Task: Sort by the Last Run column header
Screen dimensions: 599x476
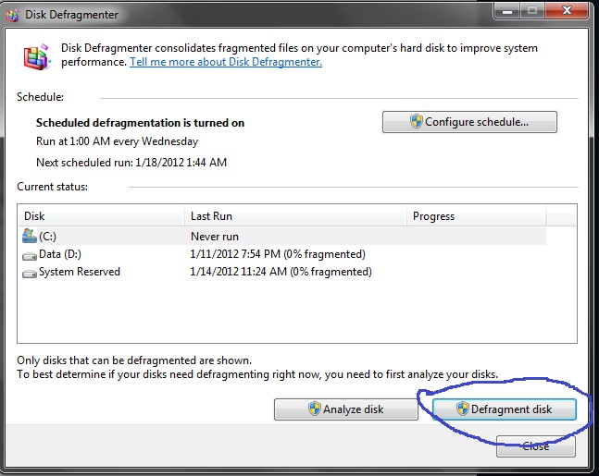Action: pos(295,216)
